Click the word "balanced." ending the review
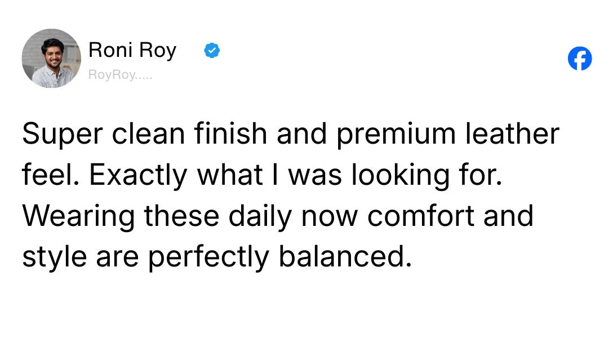The image size is (613, 347). [342, 257]
